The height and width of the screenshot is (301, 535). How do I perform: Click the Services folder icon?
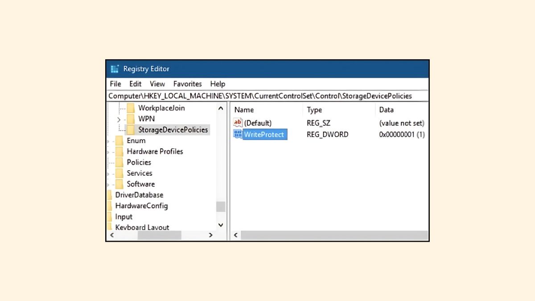click(x=119, y=173)
